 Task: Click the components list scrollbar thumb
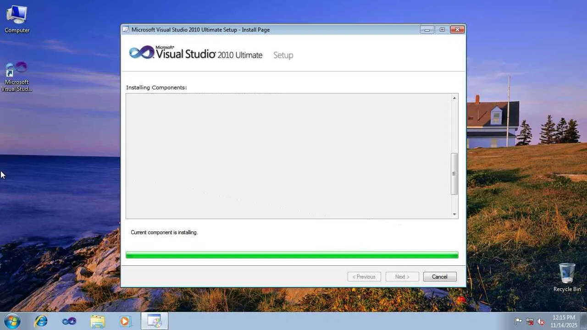pos(454,174)
